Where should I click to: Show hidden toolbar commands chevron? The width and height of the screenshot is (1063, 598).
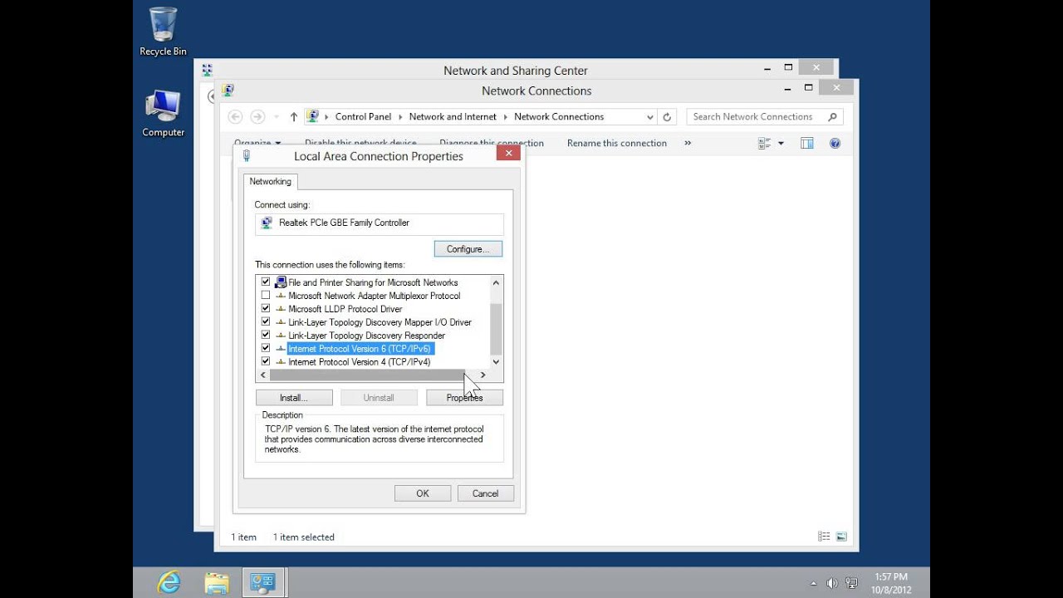point(688,144)
